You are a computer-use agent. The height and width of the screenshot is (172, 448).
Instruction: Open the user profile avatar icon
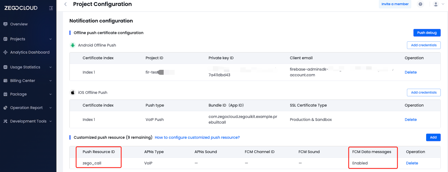436,4
